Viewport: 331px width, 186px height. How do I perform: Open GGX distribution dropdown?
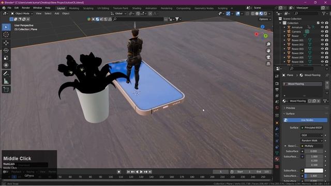311,135
